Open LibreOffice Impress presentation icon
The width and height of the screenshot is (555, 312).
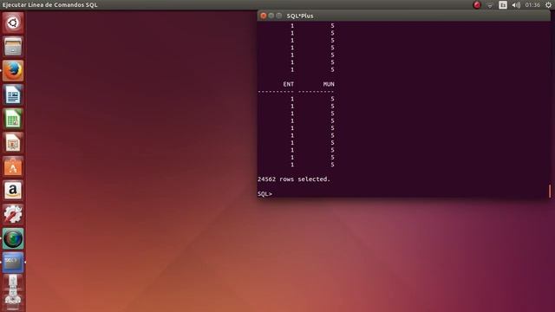13,143
